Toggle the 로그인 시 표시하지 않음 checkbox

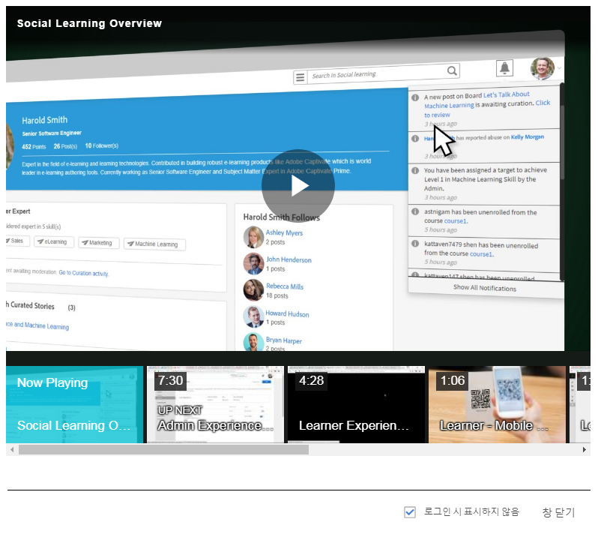point(410,511)
